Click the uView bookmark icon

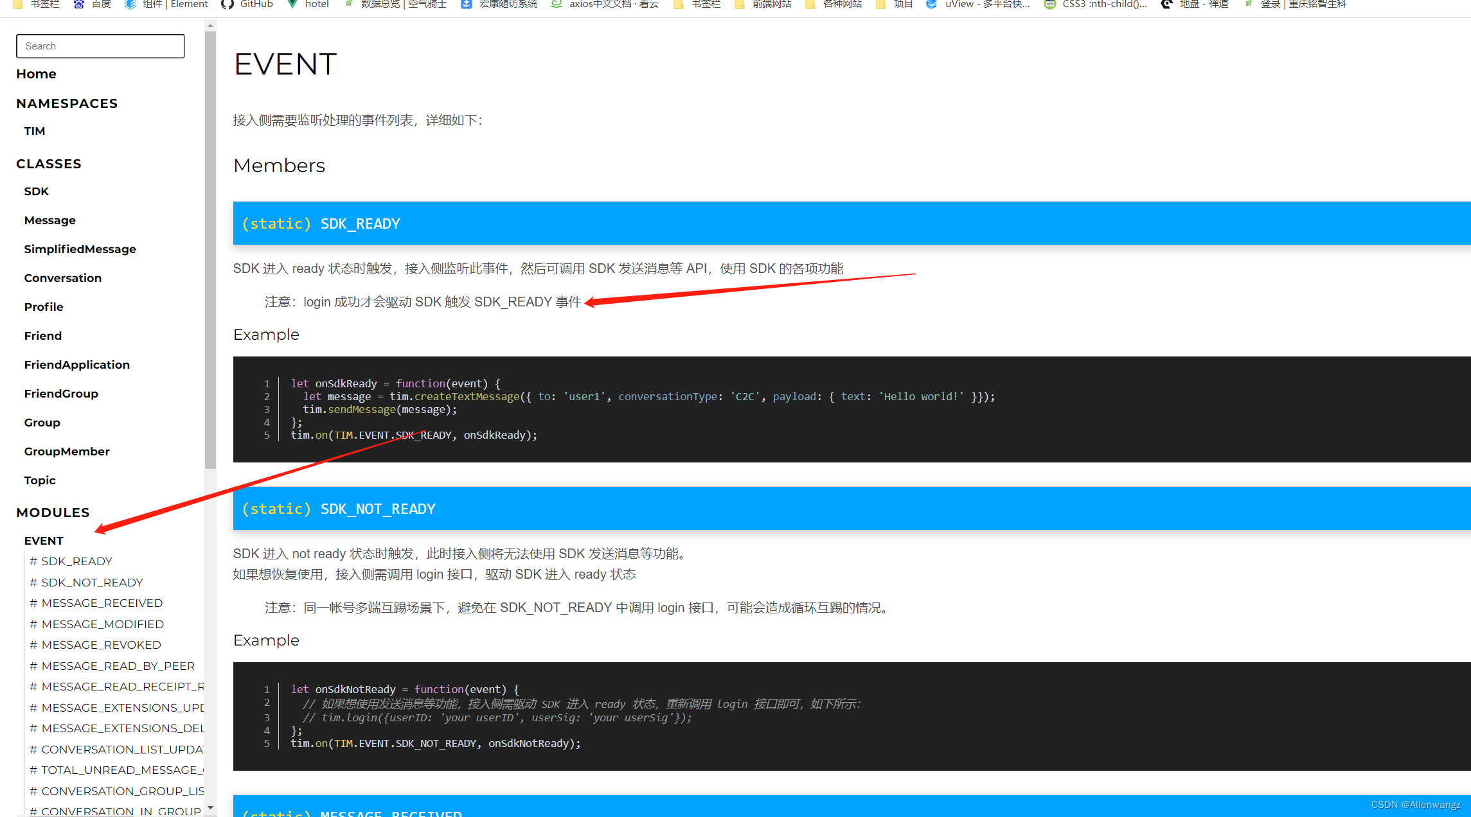[931, 4]
